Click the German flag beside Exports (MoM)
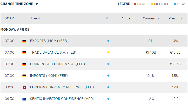Image resolution: width=188 pixels, height=104 pixels. tap(24, 41)
